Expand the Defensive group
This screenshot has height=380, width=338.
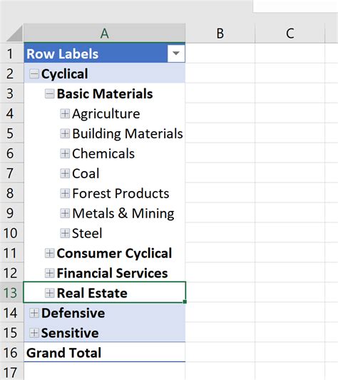click(34, 313)
